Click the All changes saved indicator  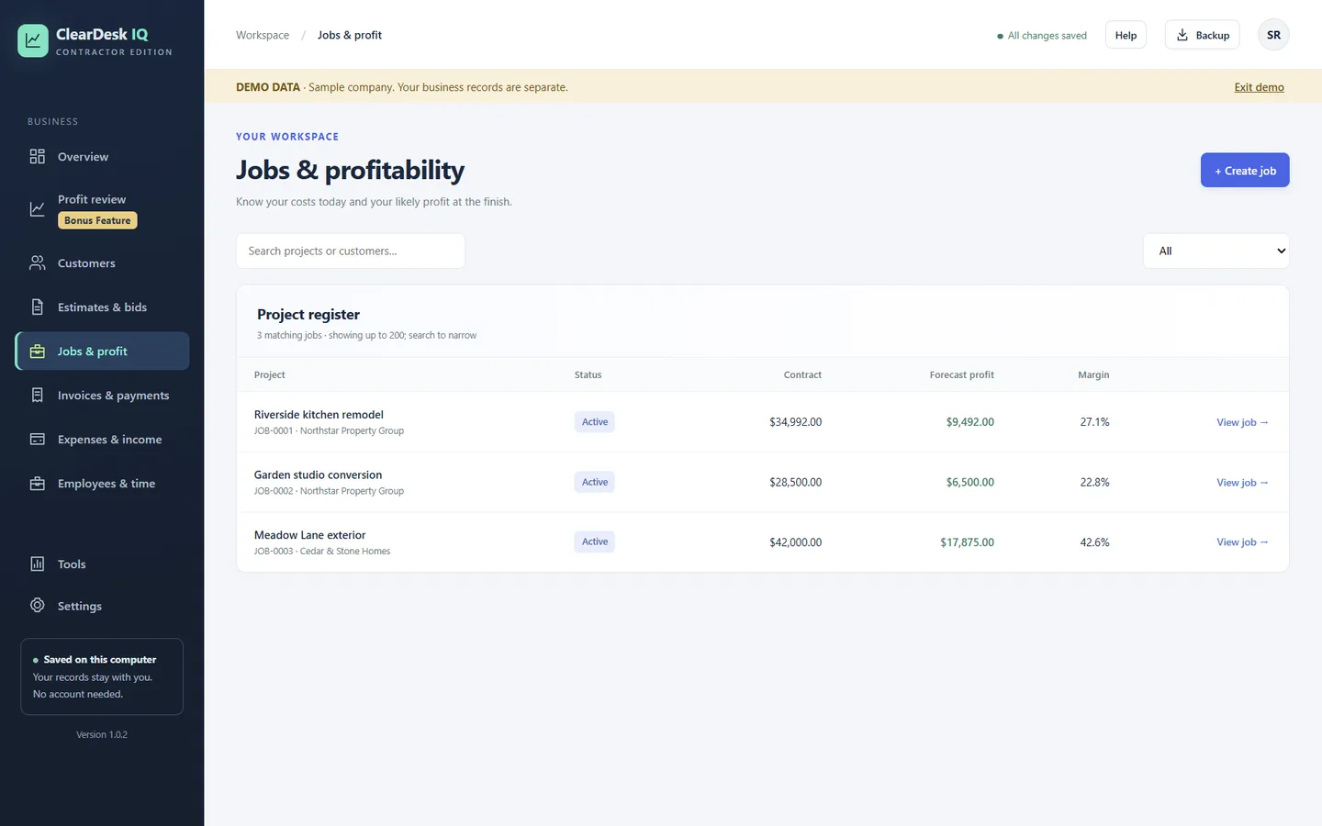coord(1042,36)
